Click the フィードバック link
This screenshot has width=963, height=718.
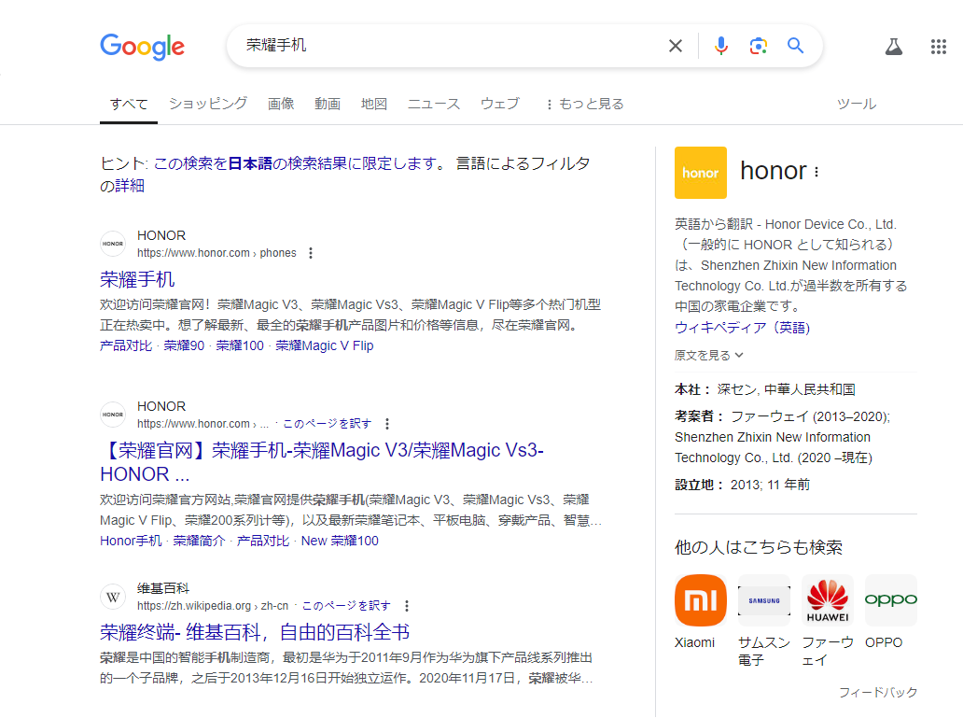coord(878,693)
